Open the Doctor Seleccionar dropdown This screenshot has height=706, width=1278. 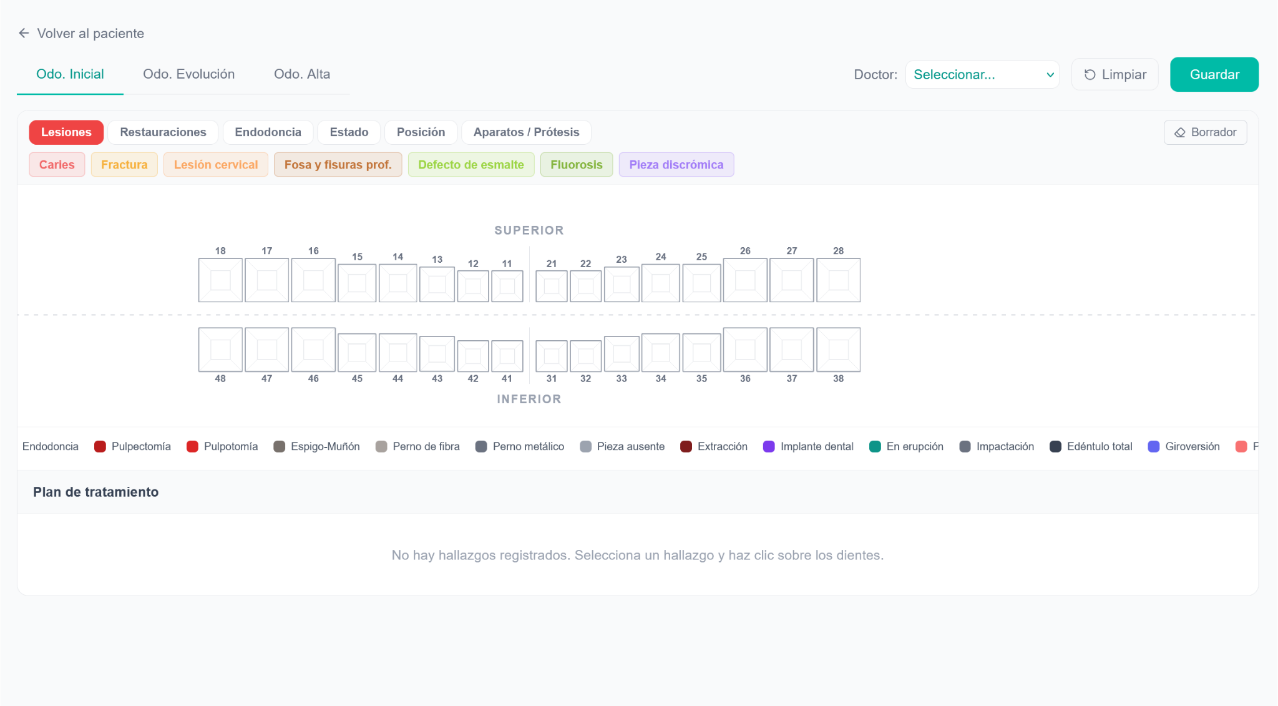point(982,75)
